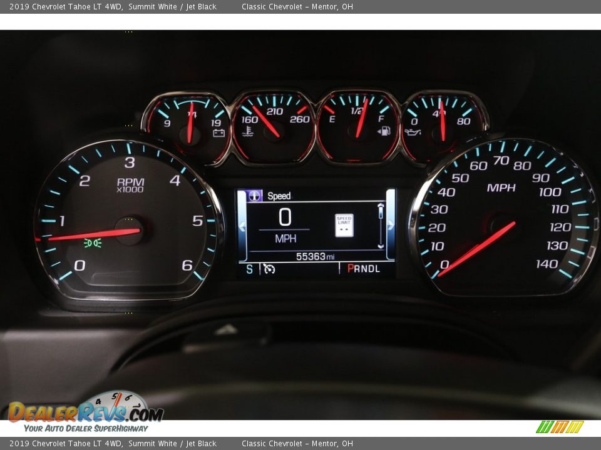The width and height of the screenshot is (601, 450).
Task: Click bottom caption Classic Chevrolet – Mentor, OH
Action: [x=297, y=444]
